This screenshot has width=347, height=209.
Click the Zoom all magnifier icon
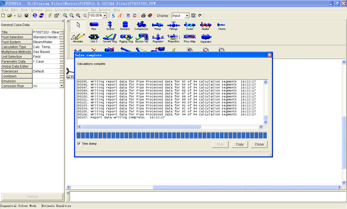pos(78,15)
